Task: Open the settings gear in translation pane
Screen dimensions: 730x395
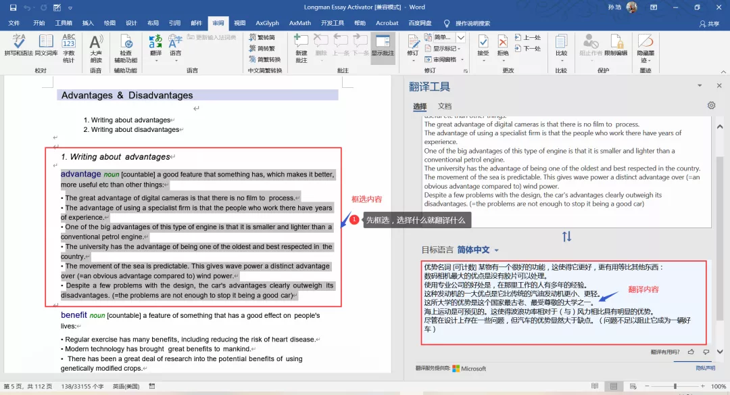Action: pos(711,105)
